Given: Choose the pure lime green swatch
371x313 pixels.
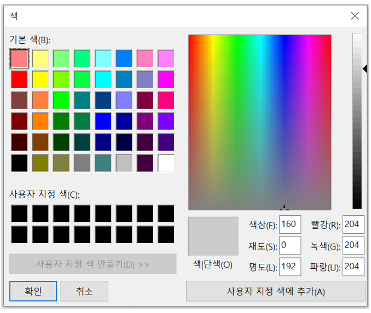Looking at the screenshot, I should (61, 101).
